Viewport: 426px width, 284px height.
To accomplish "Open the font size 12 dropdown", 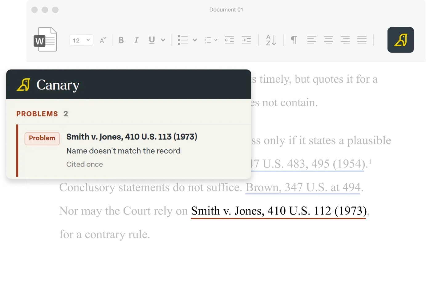I will [81, 40].
